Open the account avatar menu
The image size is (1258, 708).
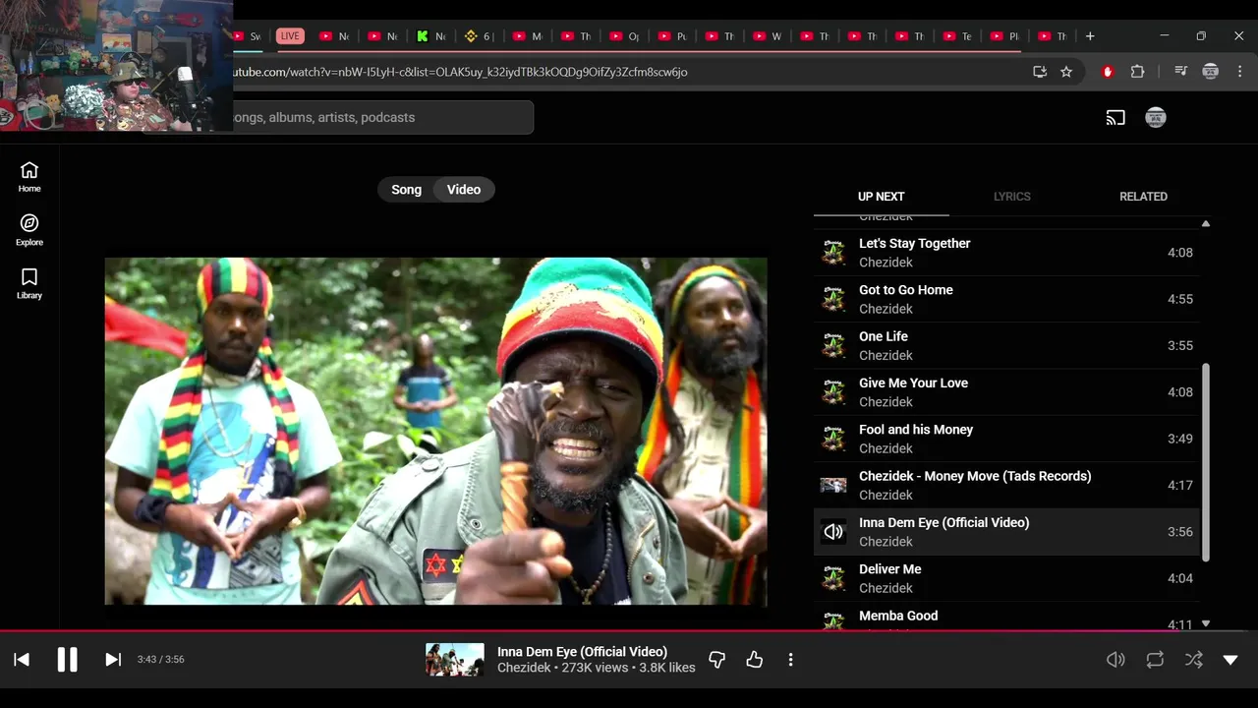[1156, 118]
